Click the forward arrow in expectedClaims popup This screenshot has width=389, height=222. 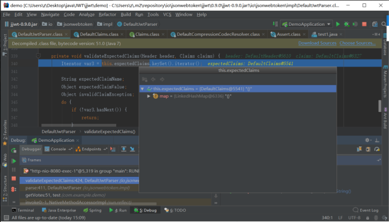[162, 79]
